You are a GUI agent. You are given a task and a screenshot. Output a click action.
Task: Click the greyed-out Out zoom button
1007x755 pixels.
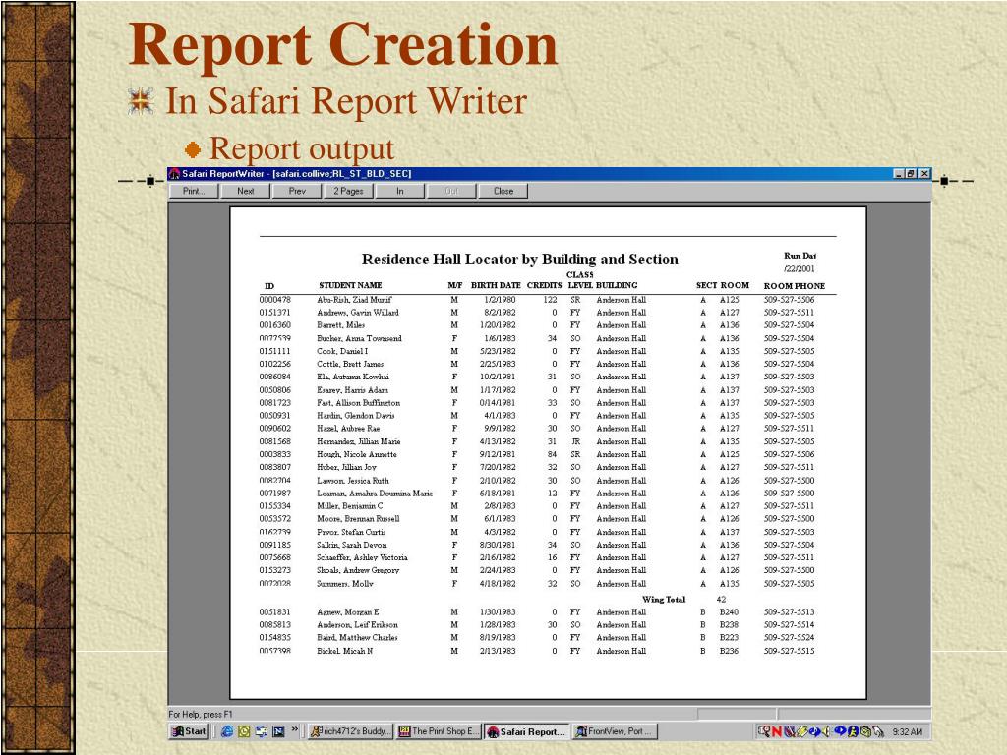click(x=451, y=191)
